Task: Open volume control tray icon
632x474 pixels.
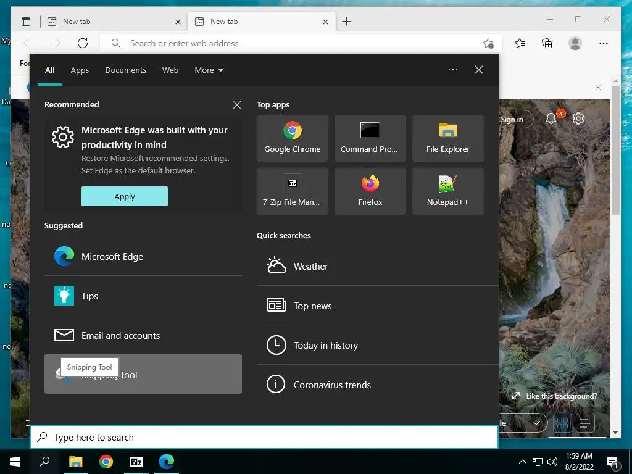Action: click(x=552, y=462)
